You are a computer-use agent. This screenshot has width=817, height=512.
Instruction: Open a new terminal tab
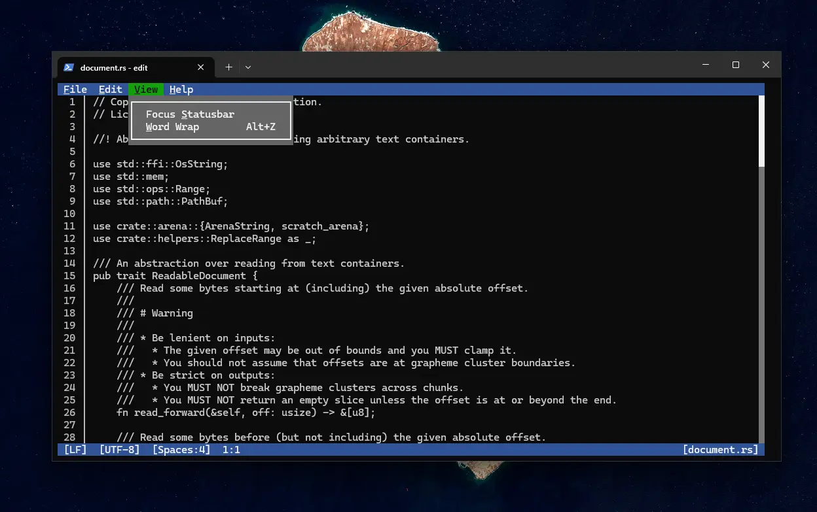point(228,67)
